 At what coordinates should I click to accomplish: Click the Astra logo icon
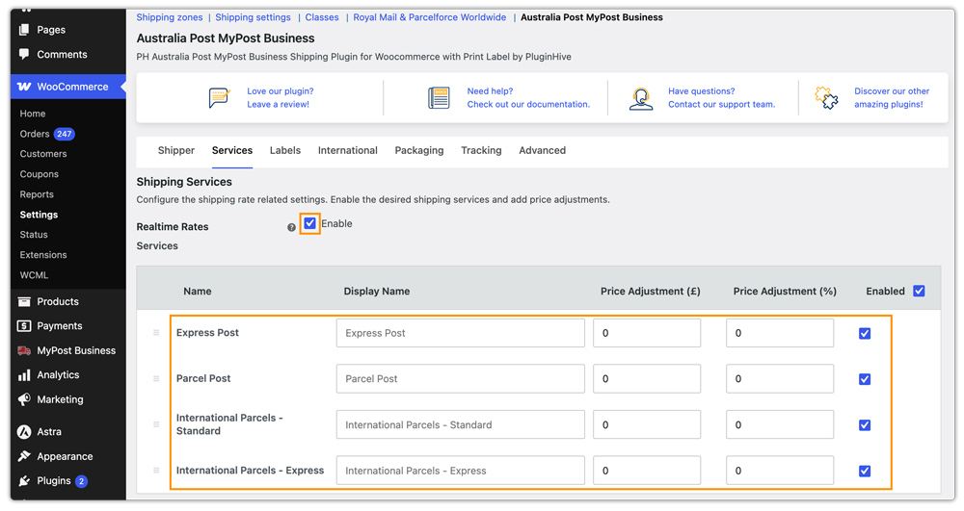[x=24, y=432]
